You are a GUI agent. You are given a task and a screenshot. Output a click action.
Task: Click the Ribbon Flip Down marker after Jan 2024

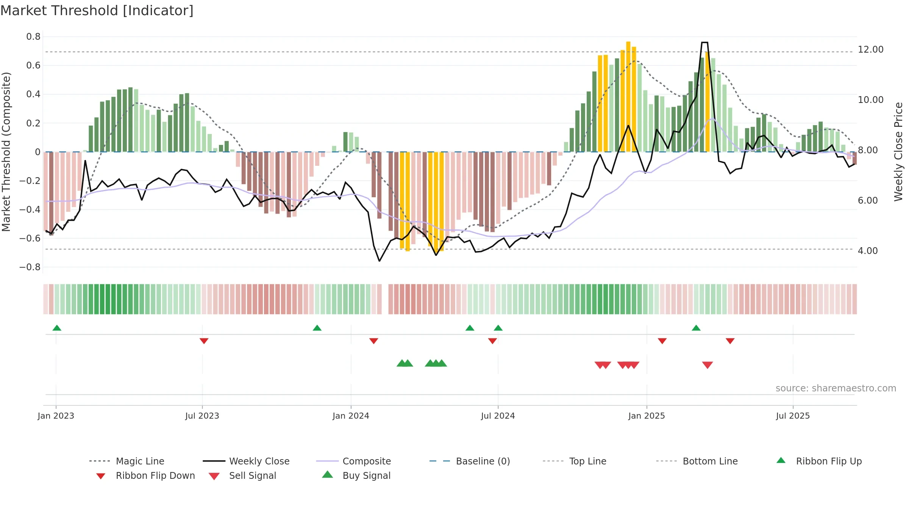[x=373, y=341]
